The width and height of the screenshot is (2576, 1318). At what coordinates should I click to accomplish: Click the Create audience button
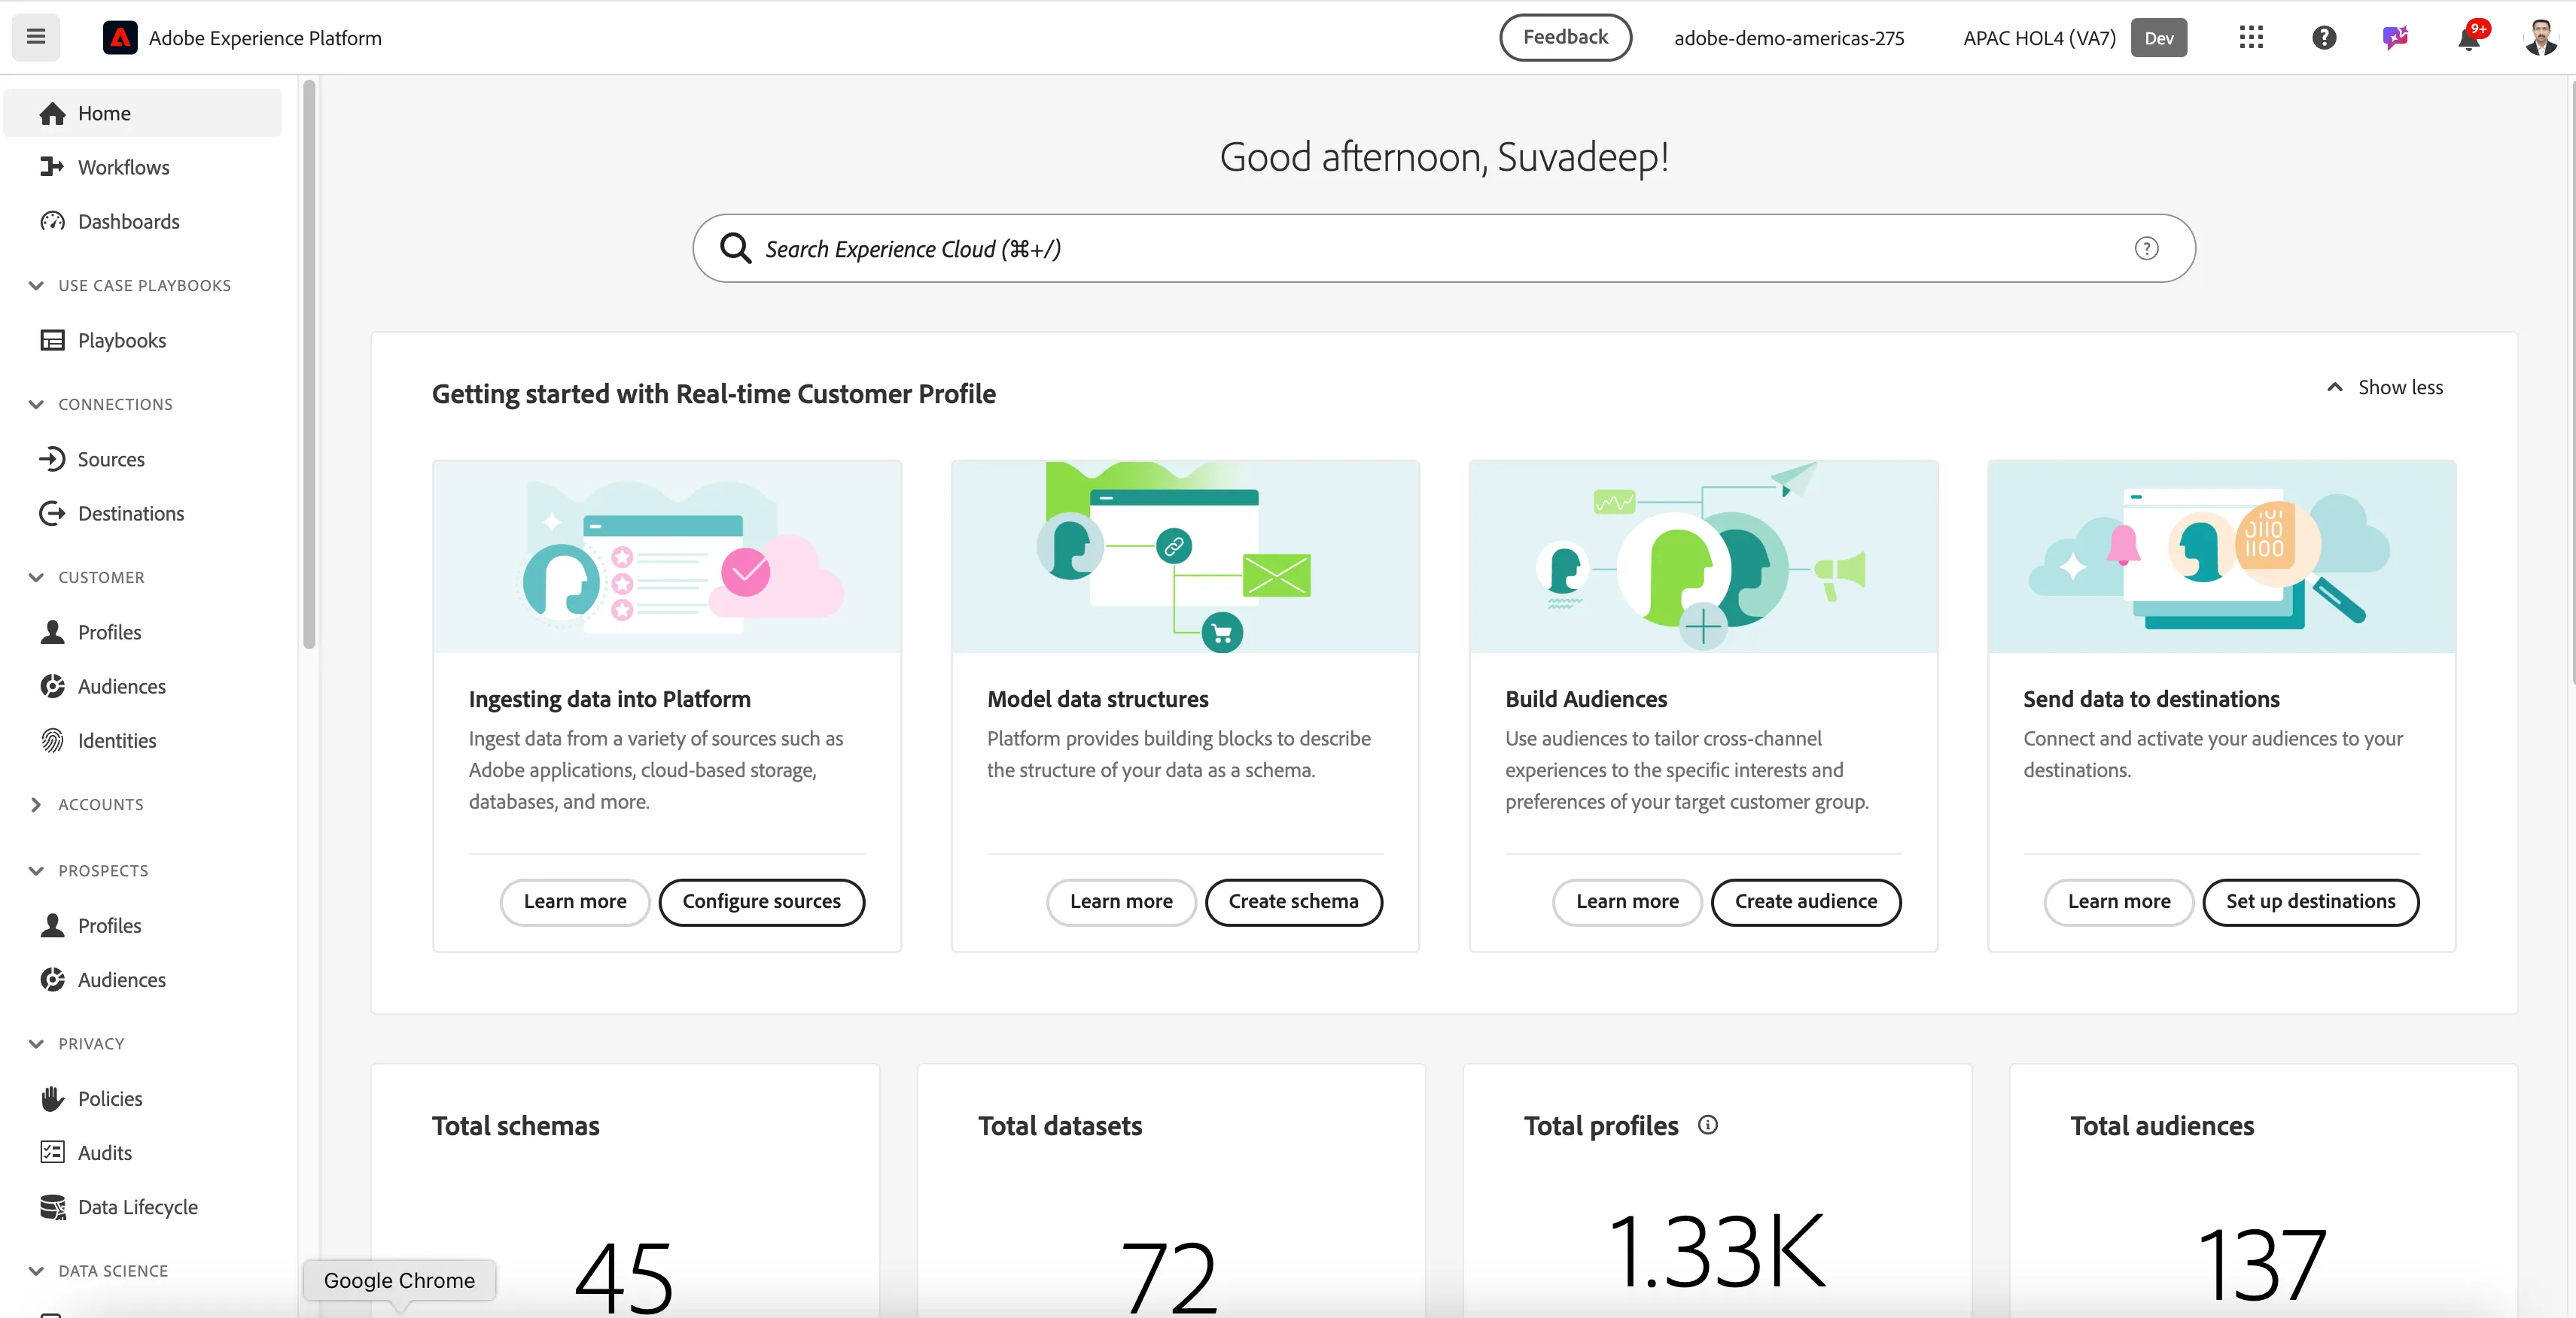tap(1806, 902)
